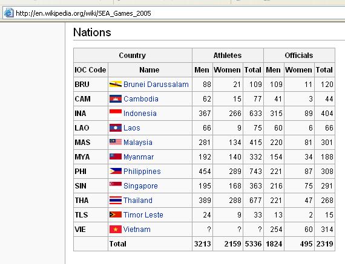Open the Singapore country link
345x264 pixels.
pos(140,186)
